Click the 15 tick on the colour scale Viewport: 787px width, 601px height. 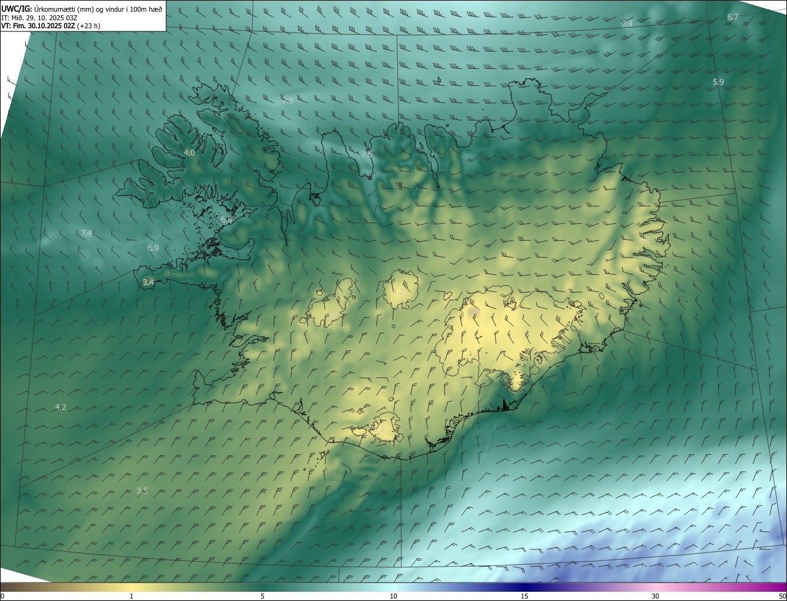pos(524,596)
